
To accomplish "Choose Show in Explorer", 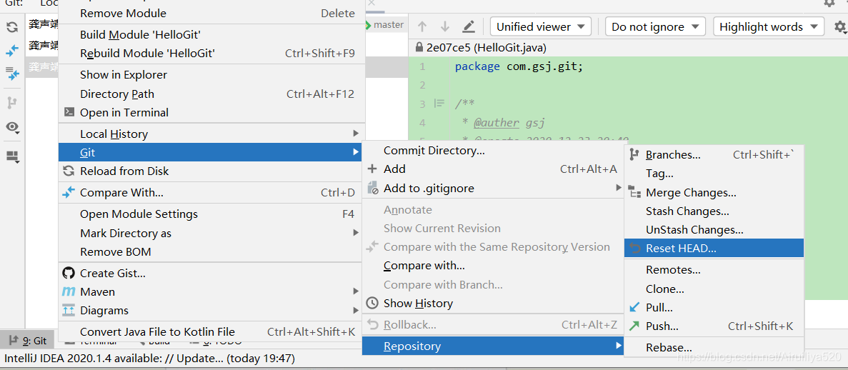I will [x=211, y=75].
